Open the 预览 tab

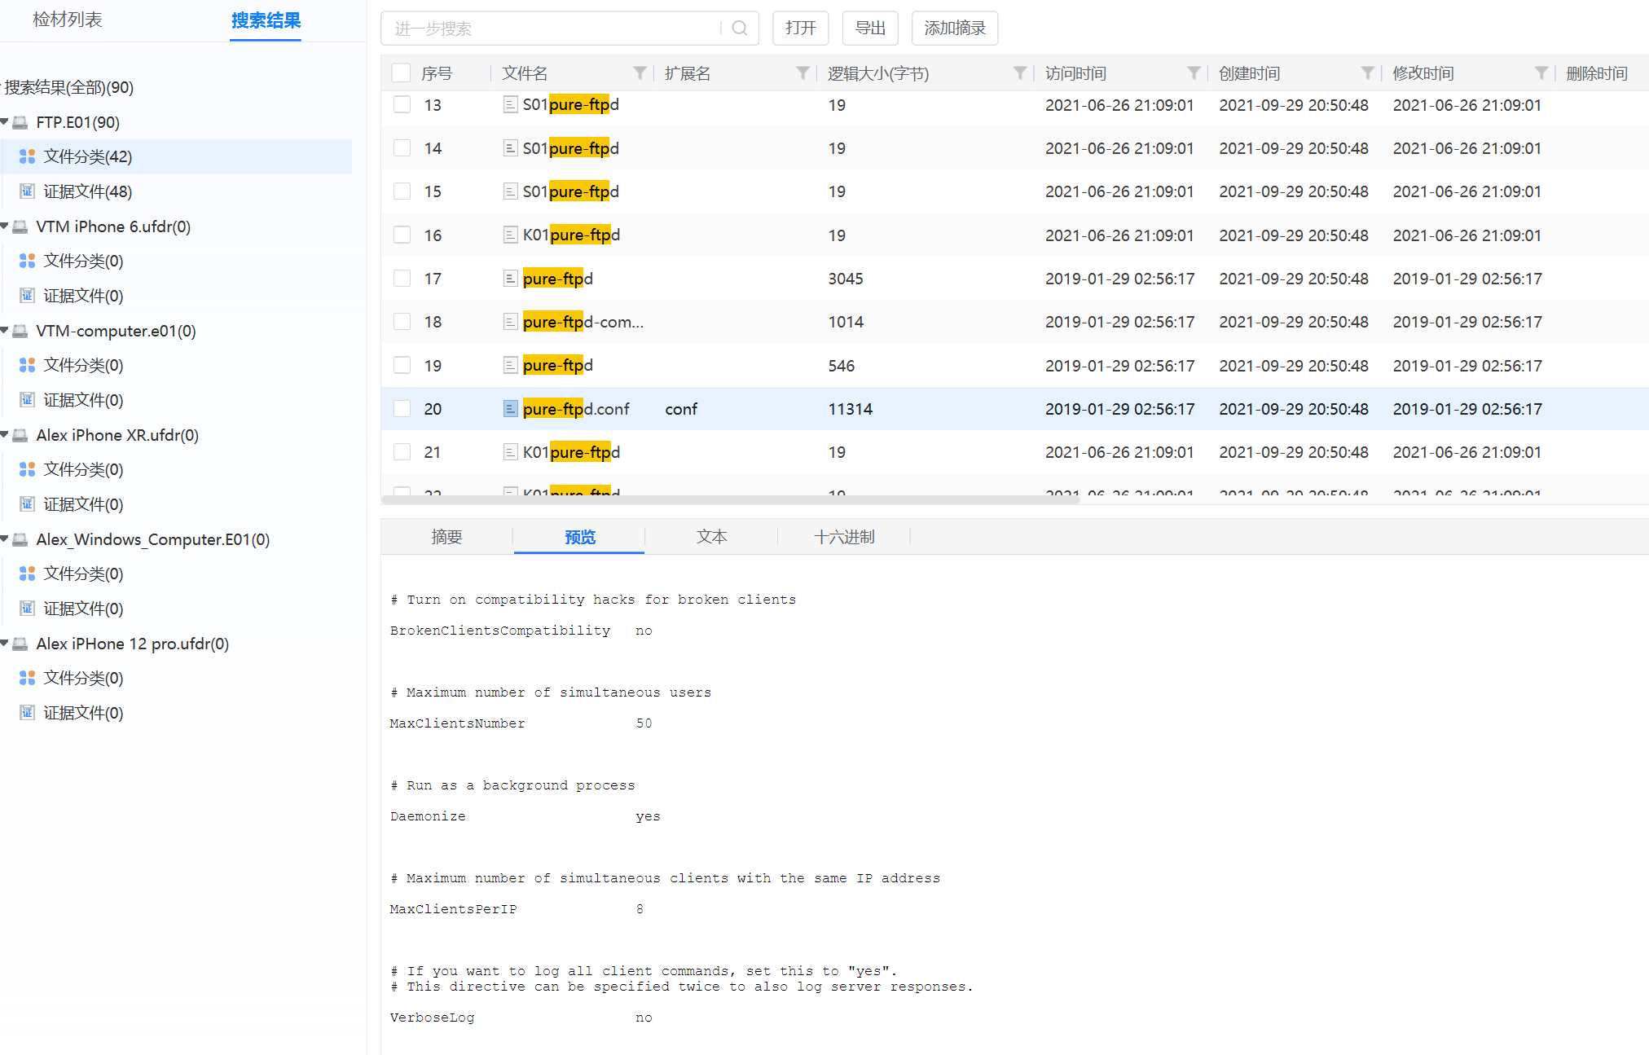(x=579, y=537)
